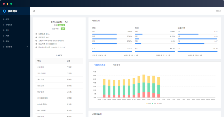Click the icon beside 概览 in the sidebar
The width and height of the screenshot is (224, 117).
[x=4, y=19]
